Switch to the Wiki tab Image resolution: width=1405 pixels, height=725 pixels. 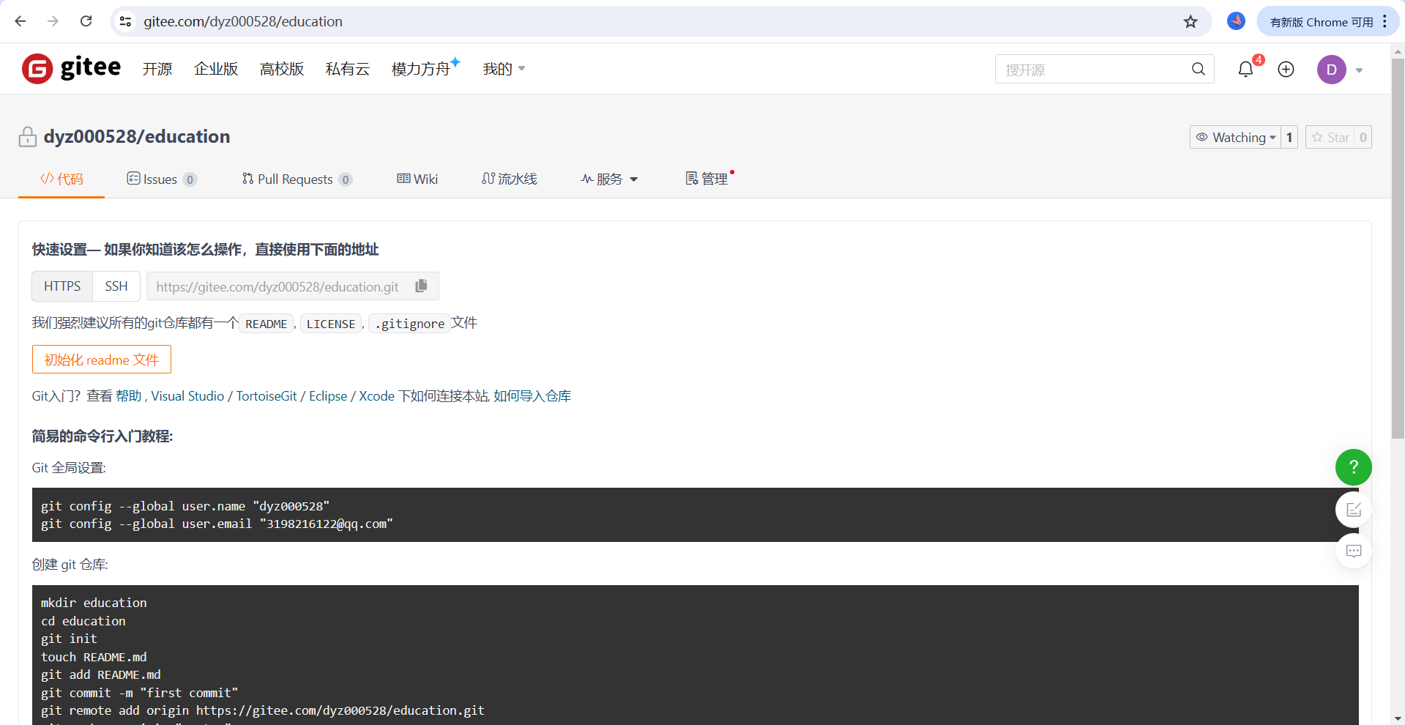[x=417, y=179]
